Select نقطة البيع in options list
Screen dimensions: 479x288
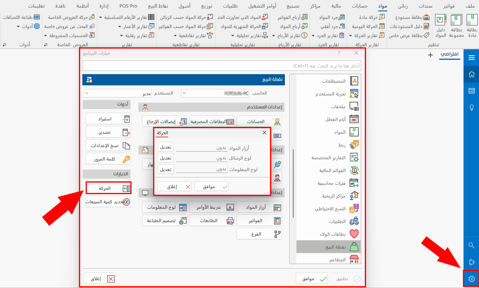(328, 247)
